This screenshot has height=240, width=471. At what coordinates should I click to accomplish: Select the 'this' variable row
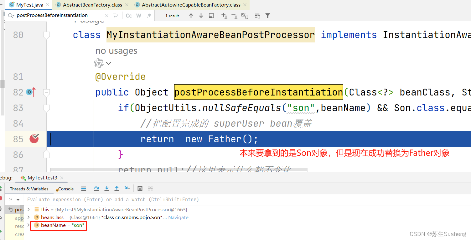pos(247,209)
